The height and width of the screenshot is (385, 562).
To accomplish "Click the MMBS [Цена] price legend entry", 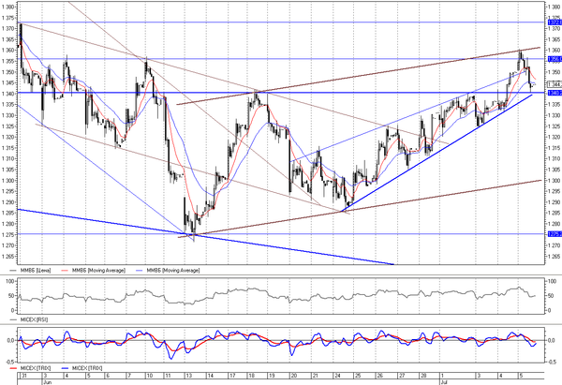I will (x=31, y=271).
